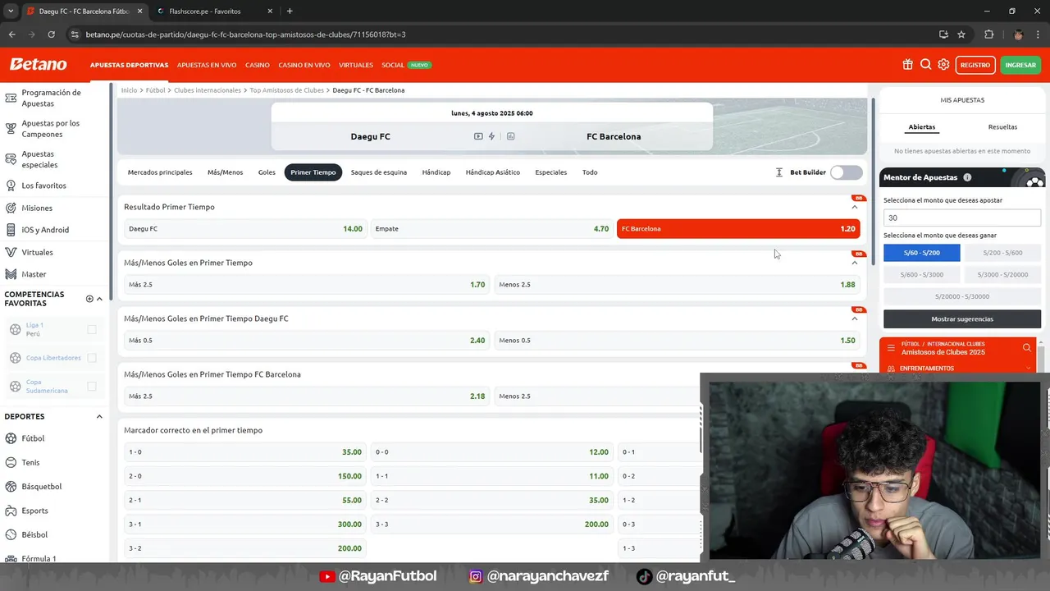Add a favorite competition with plus icon
Screen dimensions: 1050x591
[89, 299]
